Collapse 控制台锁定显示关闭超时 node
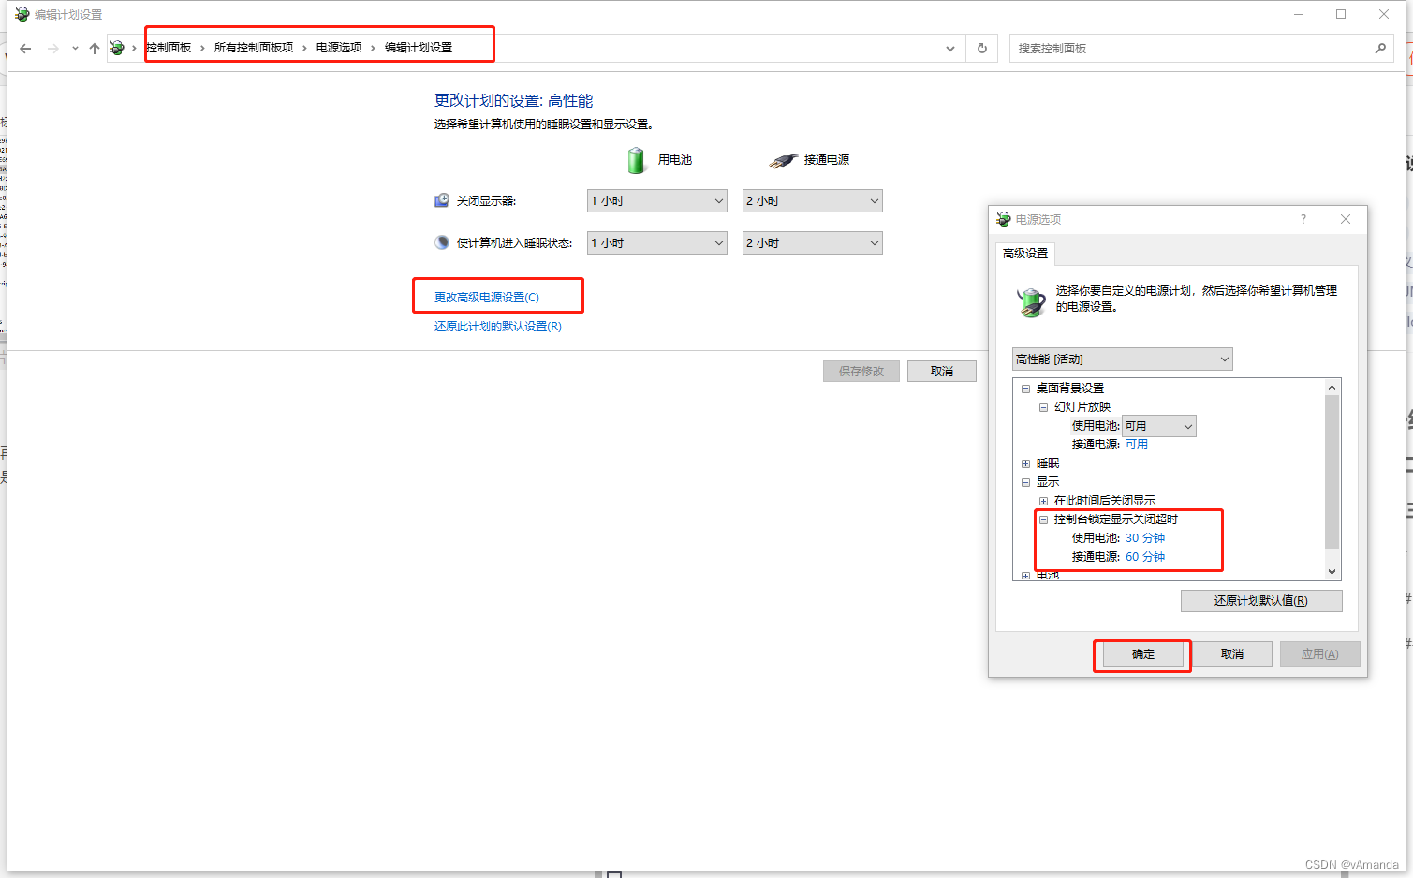Viewport: 1413px width, 878px height. [1043, 519]
